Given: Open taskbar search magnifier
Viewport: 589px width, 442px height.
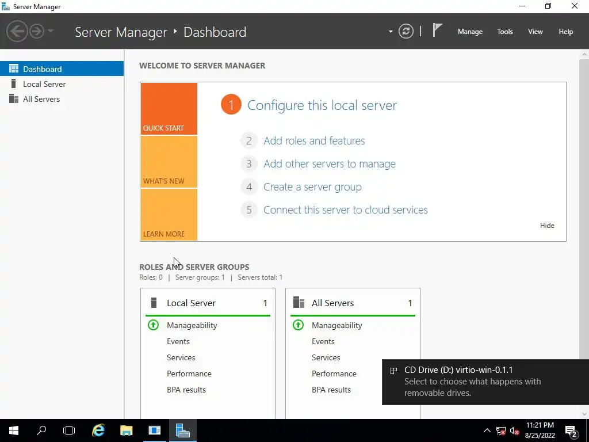Looking at the screenshot, I should click(x=41, y=430).
